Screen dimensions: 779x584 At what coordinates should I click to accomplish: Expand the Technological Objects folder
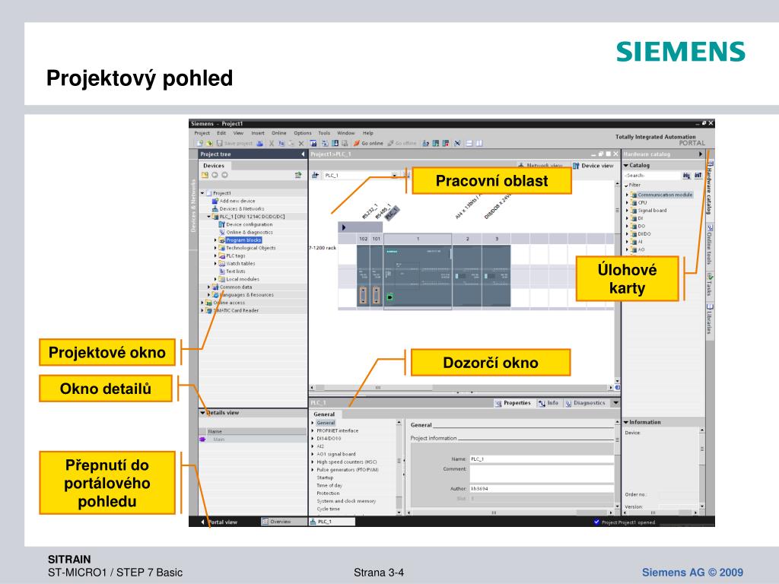tap(215, 248)
